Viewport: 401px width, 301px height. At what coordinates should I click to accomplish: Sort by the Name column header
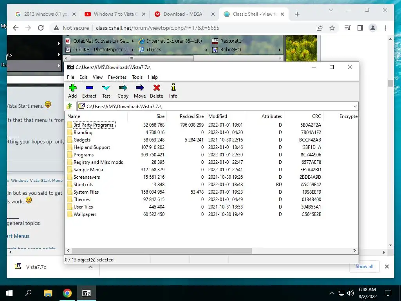click(96, 116)
